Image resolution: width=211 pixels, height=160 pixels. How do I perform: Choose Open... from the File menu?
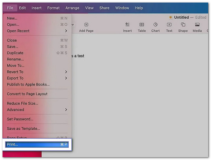(37, 25)
